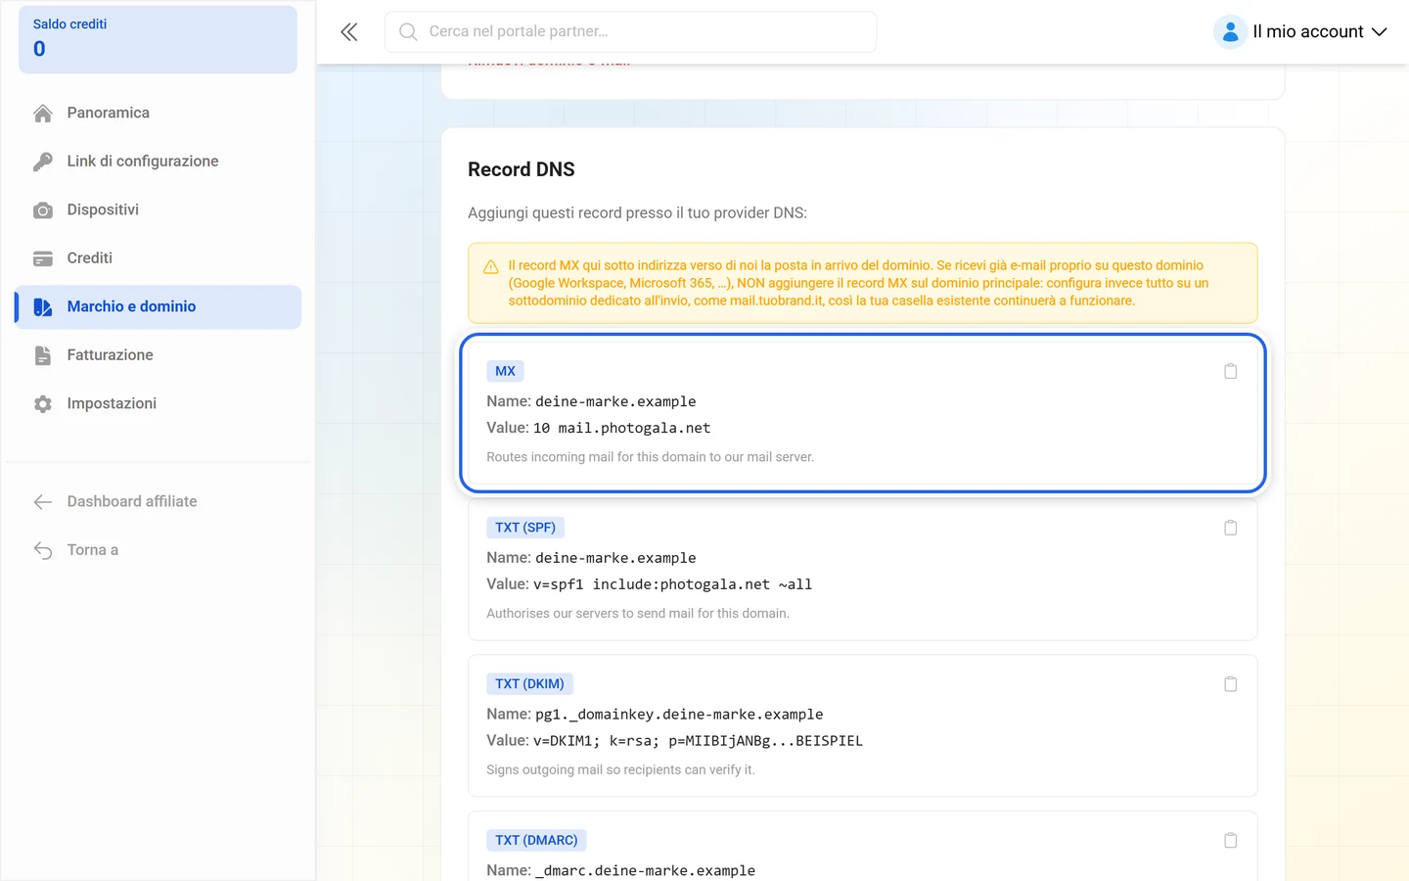
Task: Select name pg1._domainkey.deine-marke.example
Action: coord(679,715)
